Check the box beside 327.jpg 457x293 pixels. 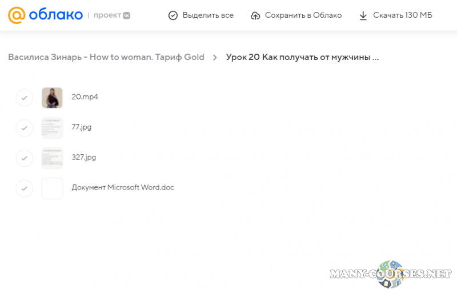[x=24, y=158]
